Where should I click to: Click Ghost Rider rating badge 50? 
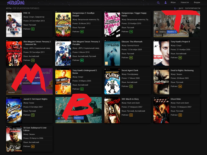[x=180, y=115]
